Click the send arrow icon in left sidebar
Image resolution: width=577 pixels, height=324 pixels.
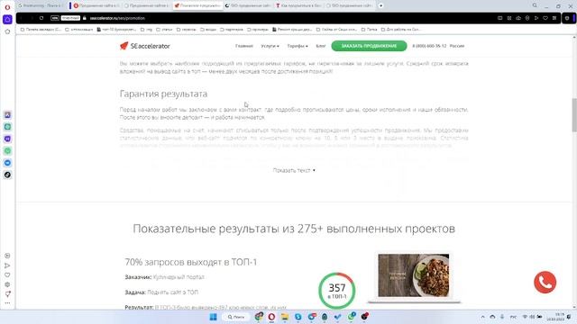coord(7,265)
